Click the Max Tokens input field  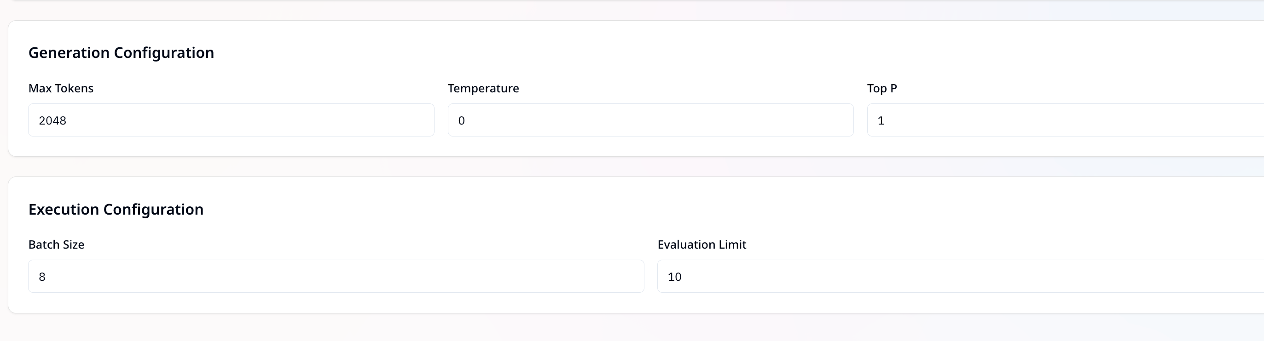(231, 120)
